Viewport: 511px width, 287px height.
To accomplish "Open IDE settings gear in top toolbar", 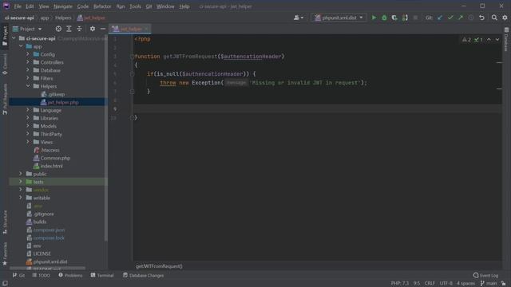I will click(x=505, y=18).
